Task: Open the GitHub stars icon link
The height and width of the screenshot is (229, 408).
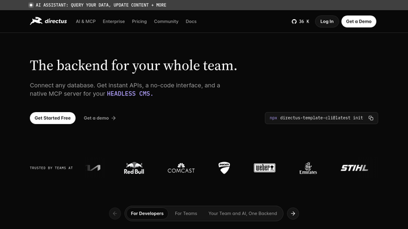Action: coord(294,21)
